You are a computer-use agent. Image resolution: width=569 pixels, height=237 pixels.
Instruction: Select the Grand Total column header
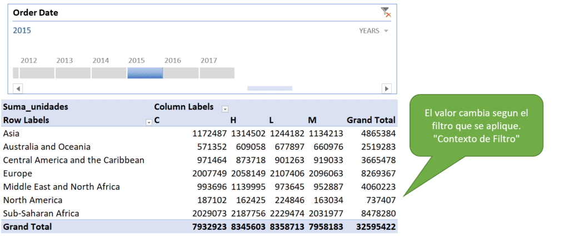coord(371,120)
